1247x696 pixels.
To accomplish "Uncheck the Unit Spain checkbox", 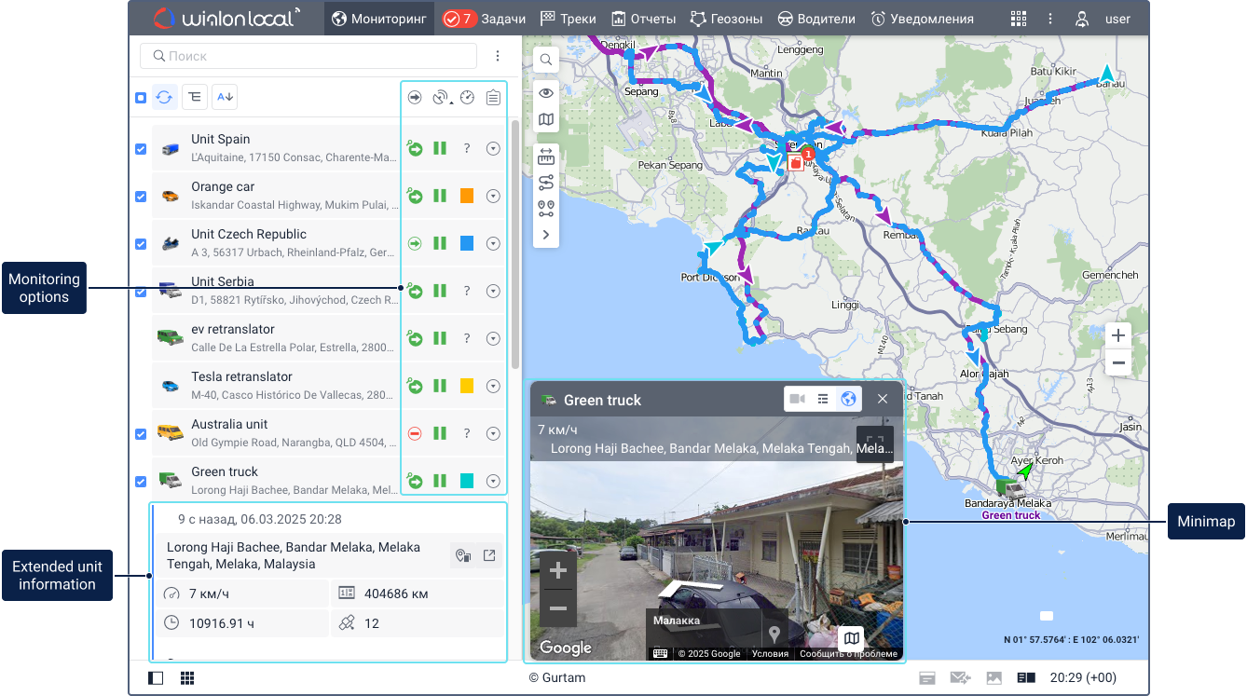I will [x=141, y=149].
